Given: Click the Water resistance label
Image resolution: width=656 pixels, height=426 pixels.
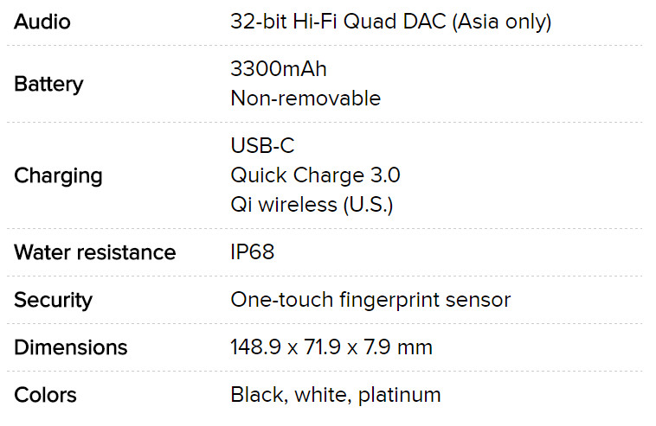Looking at the screenshot, I should click(94, 252).
